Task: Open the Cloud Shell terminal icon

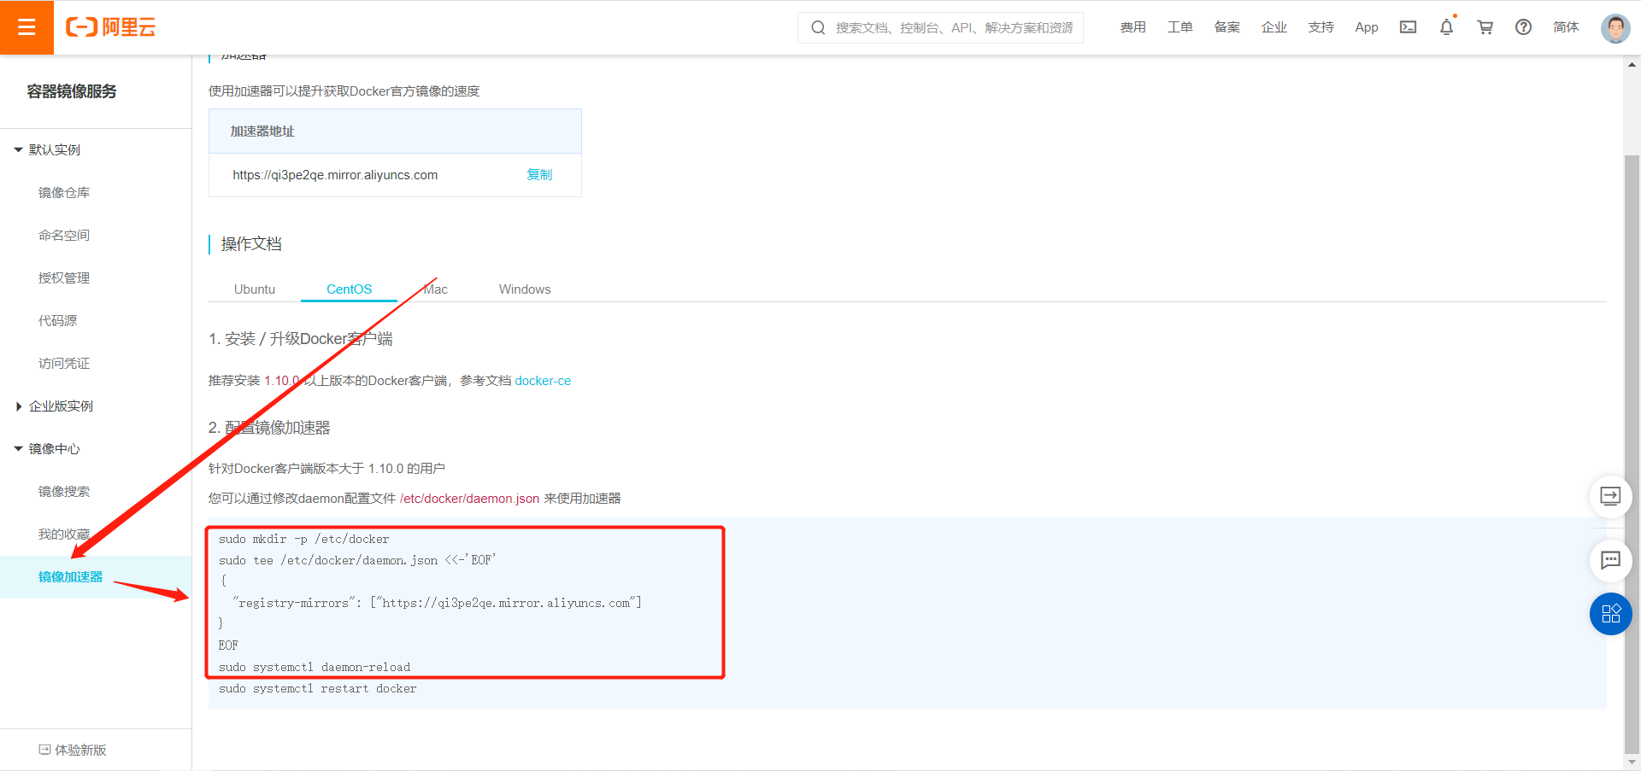Action: 1408,27
